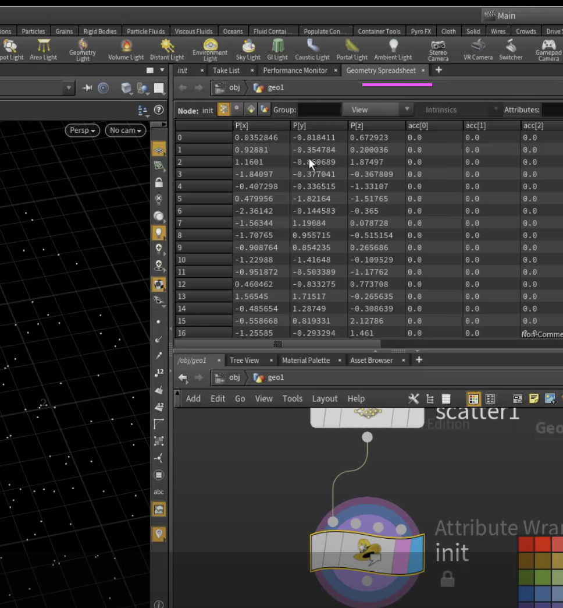
Task: Select the Area Light shelf tool
Action: point(44,50)
